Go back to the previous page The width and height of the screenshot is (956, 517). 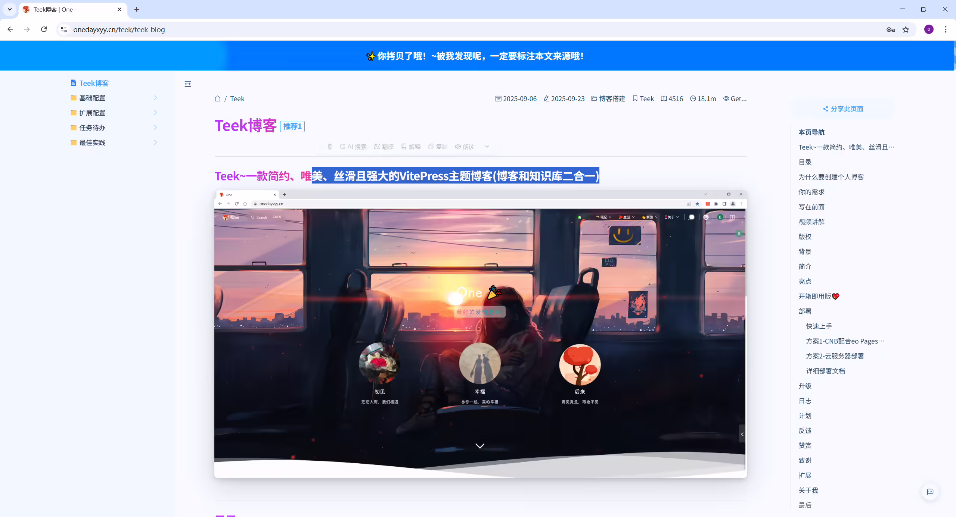(x=10, y=29)
